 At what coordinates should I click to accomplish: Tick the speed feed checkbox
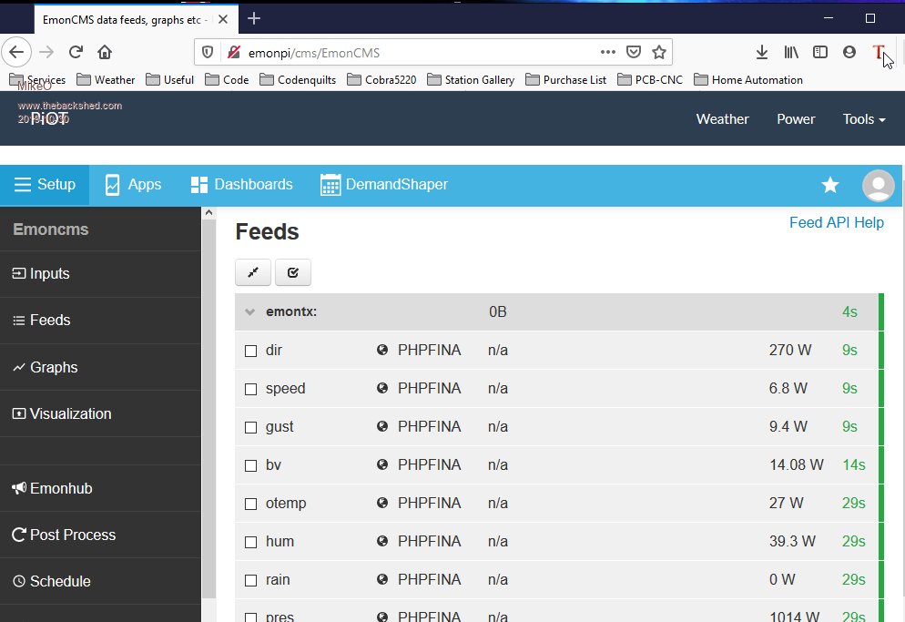251,389
